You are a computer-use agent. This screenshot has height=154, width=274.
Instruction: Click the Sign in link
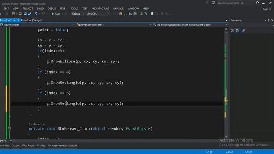[267, 9]
